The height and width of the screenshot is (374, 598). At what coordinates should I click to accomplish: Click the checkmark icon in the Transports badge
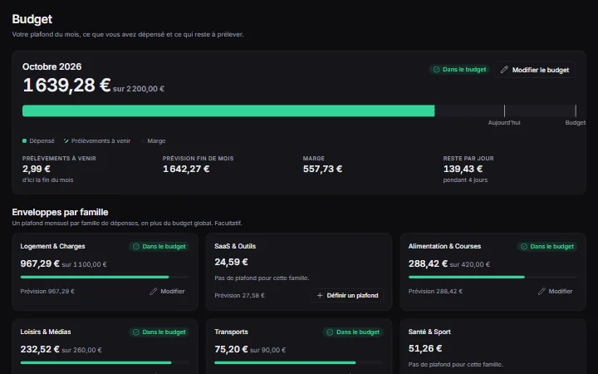[x=330, y=332]
